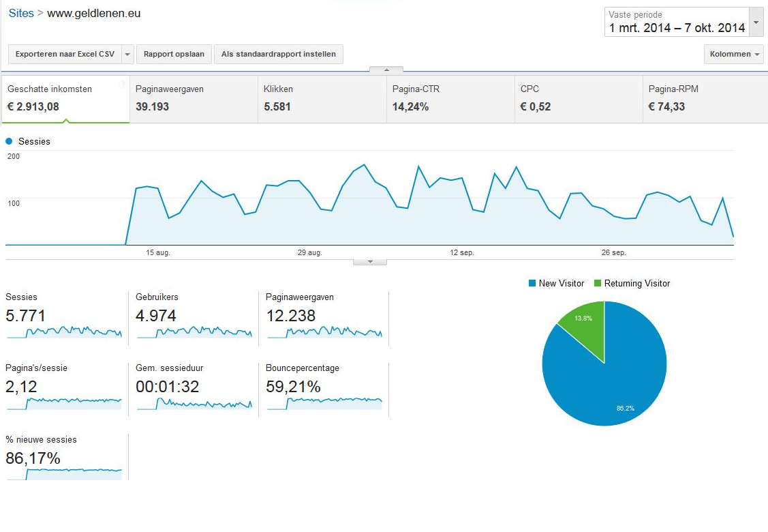
Task: Collapse the panel with the up arrow handle
Action: coord(386,70)
